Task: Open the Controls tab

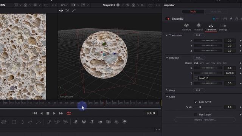Action: pyautogui.click(x=186, y=27)
